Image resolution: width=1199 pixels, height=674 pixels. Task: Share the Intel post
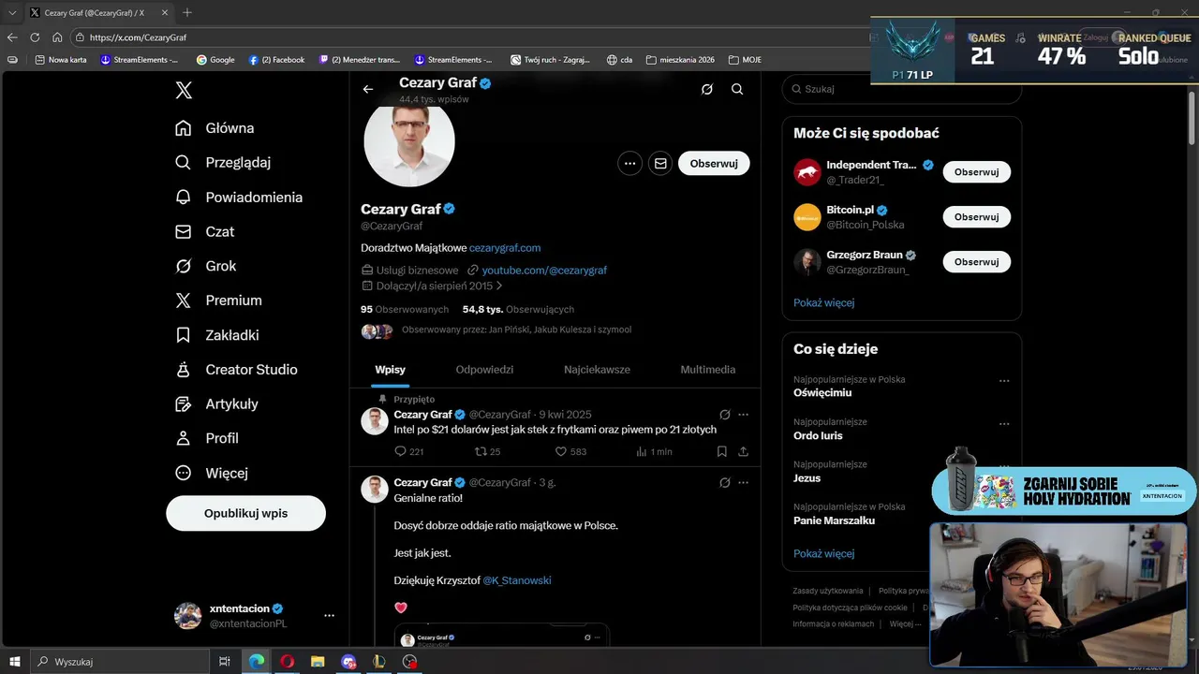click(743, 451)
